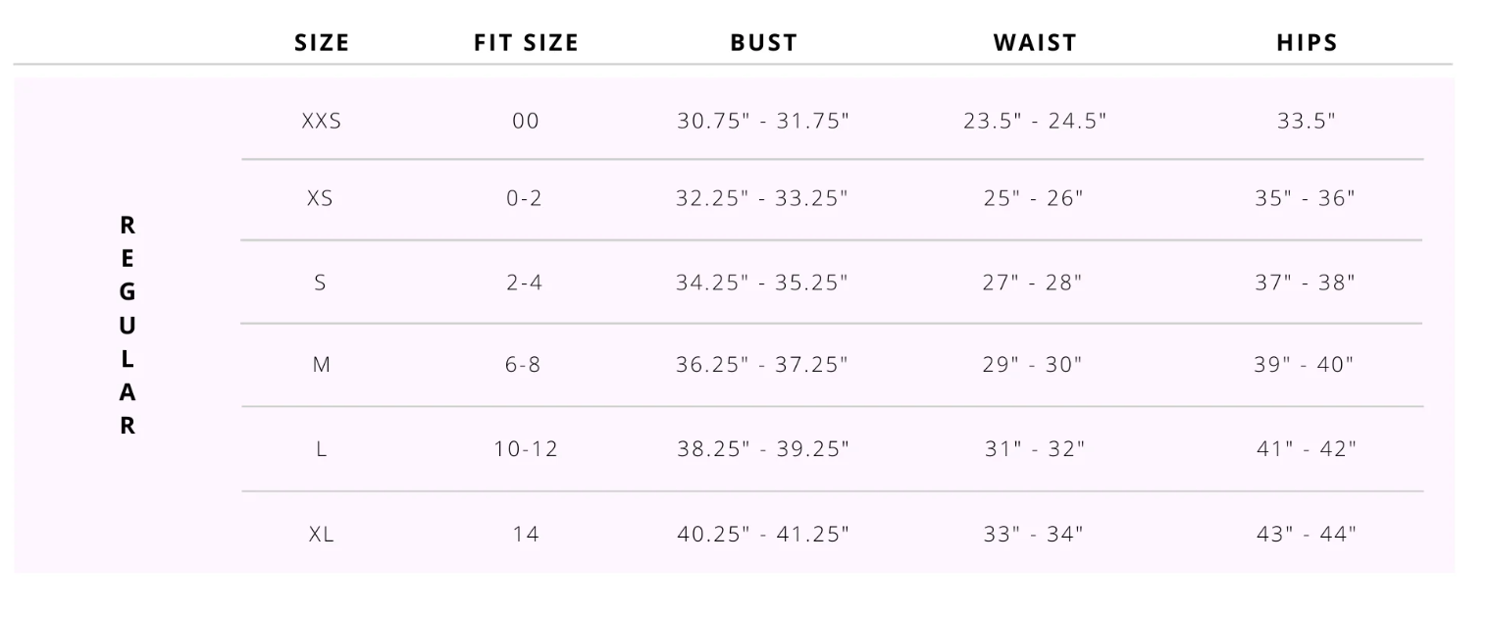Click bust measurement 30.75" - 31.75"
This screenshot has height=618, width=1491.
[x=763, y=122]
